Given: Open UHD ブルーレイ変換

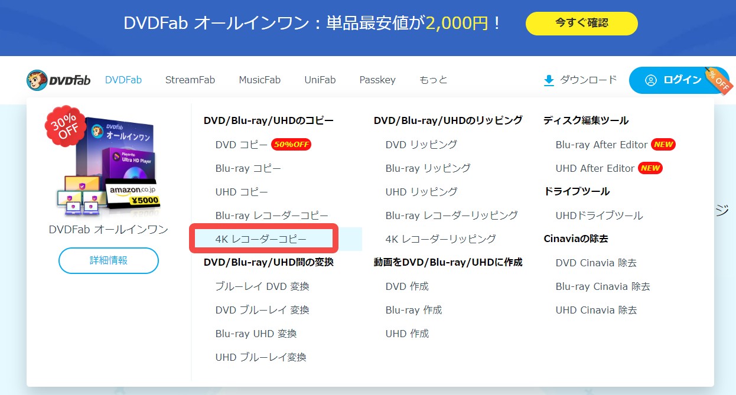Looking at the screenshot, I should click(260, 357).
